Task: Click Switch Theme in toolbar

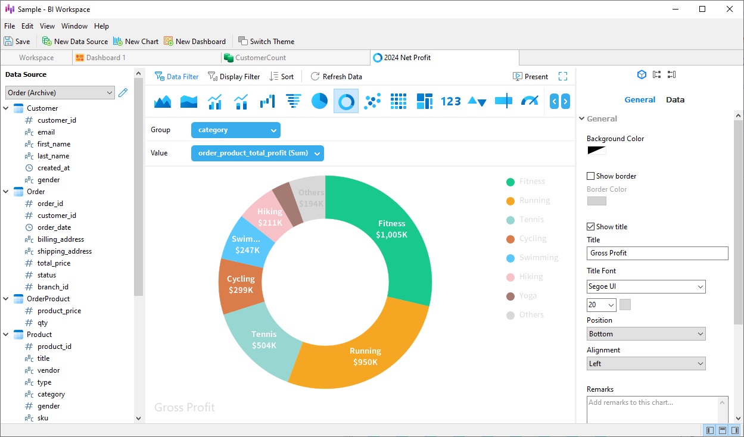Action: 266,41
